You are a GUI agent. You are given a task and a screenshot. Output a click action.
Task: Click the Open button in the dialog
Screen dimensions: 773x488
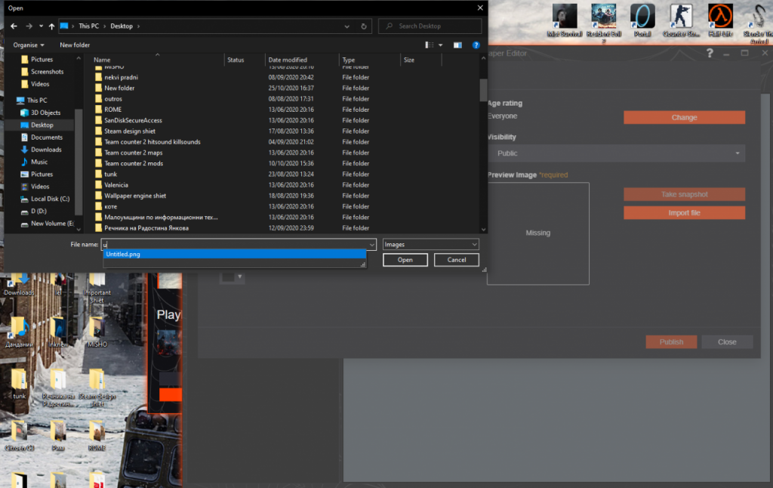coord(405,259)
